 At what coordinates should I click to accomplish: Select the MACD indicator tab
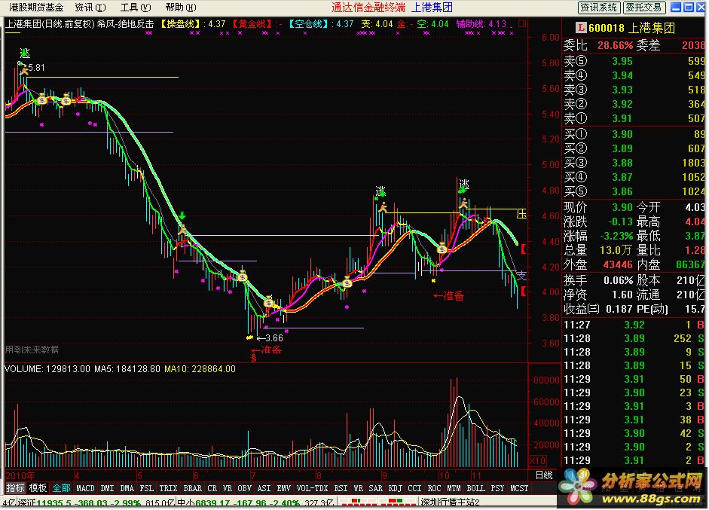pyautogui.click(x=85, y=488)
